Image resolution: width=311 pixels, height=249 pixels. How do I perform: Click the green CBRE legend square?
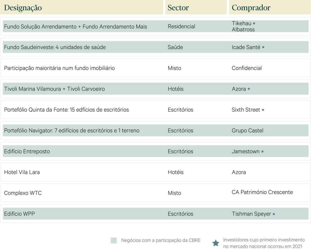[x=114, y=240]
